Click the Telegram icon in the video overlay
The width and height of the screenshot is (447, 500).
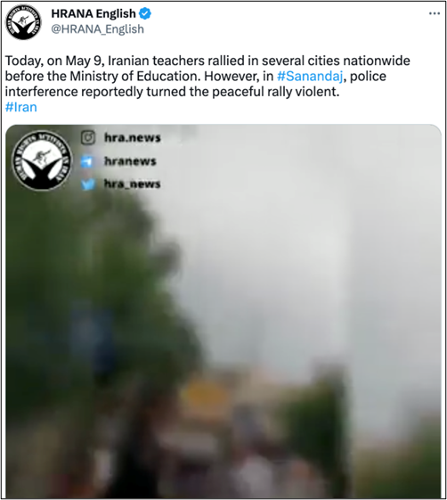(87, 161)
